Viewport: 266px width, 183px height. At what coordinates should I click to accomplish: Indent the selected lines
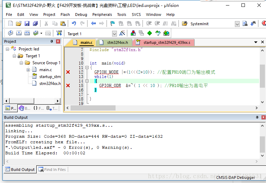coord(149,23)
